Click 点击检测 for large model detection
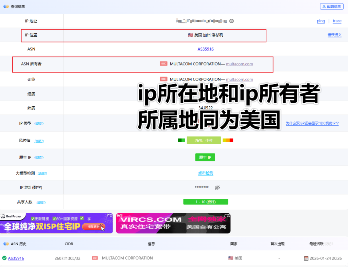 [x=206, y=173]
